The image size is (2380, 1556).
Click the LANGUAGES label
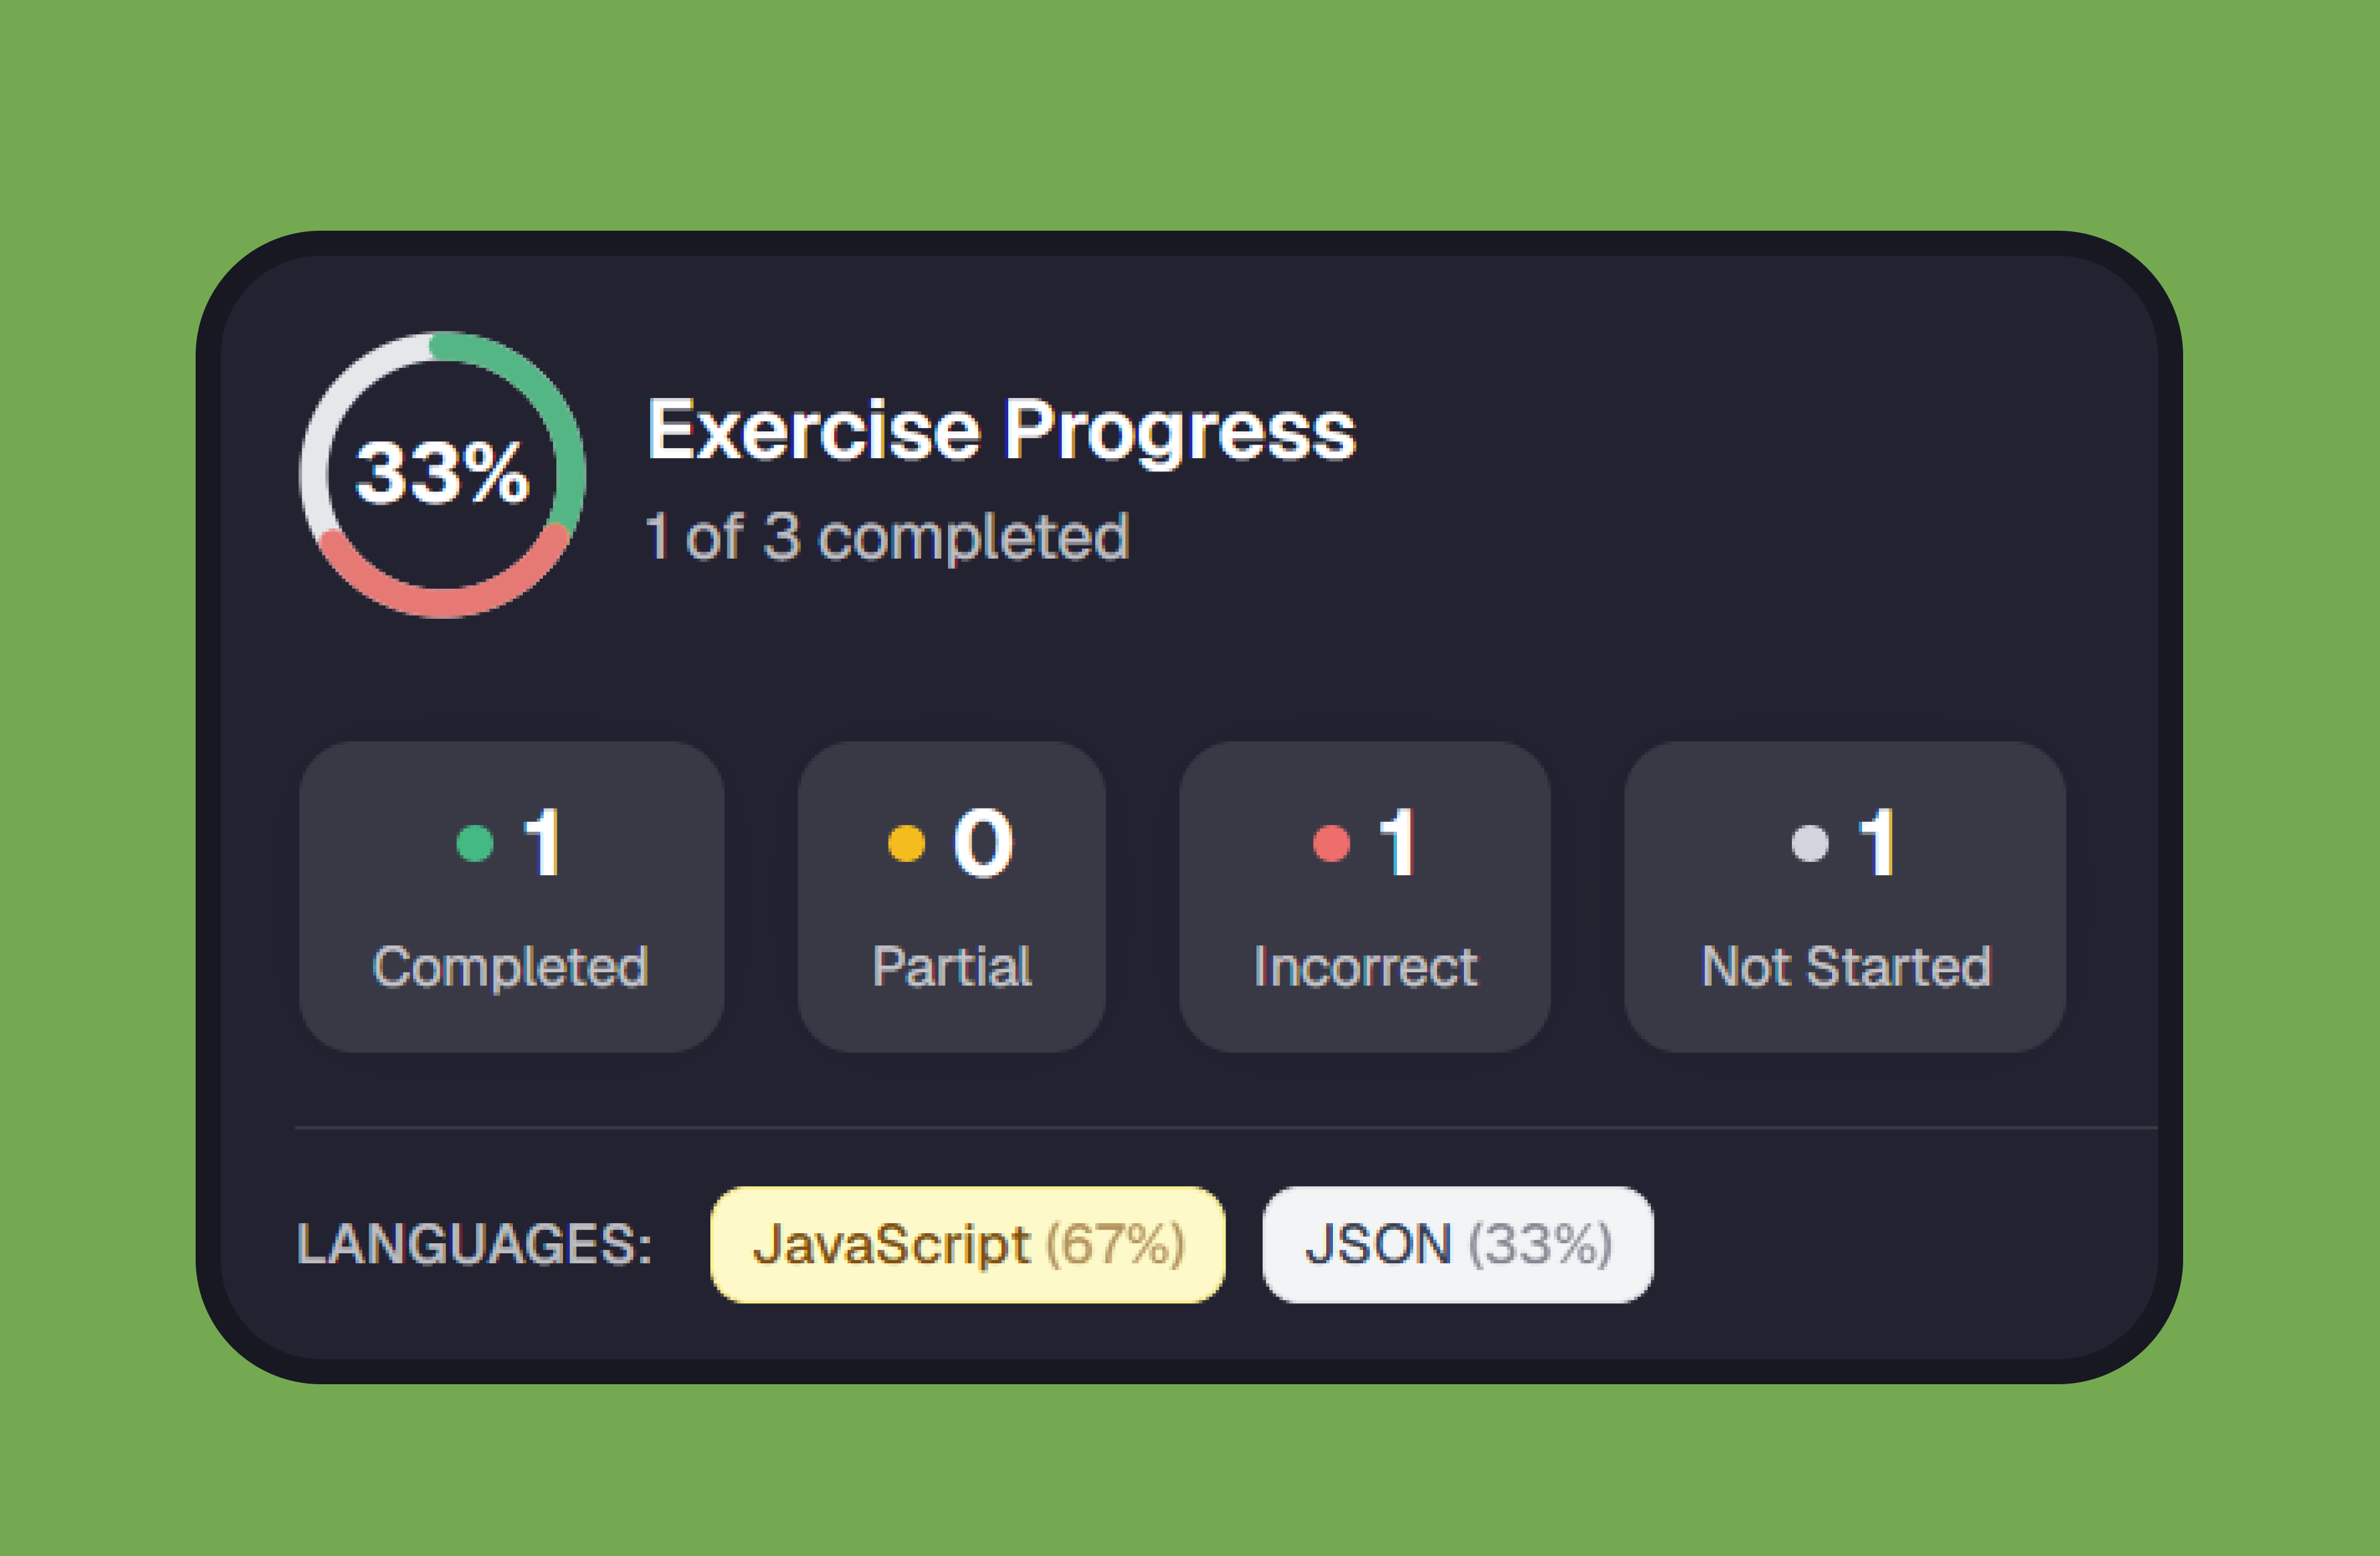tap(474, 1245)
